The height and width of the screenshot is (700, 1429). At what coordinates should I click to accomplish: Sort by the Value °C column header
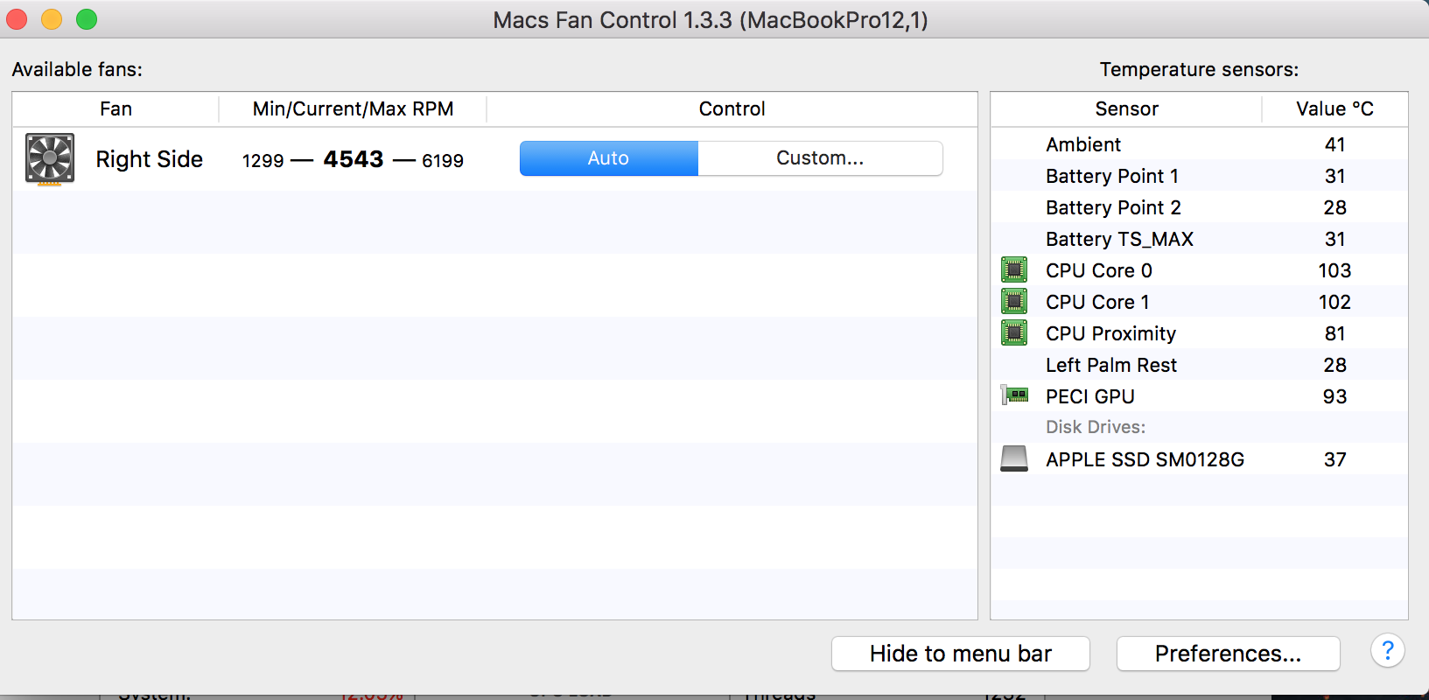click(1334, 108)
